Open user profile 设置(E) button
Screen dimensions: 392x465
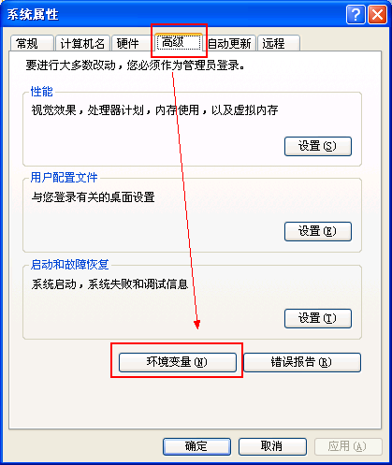[318, 231]
